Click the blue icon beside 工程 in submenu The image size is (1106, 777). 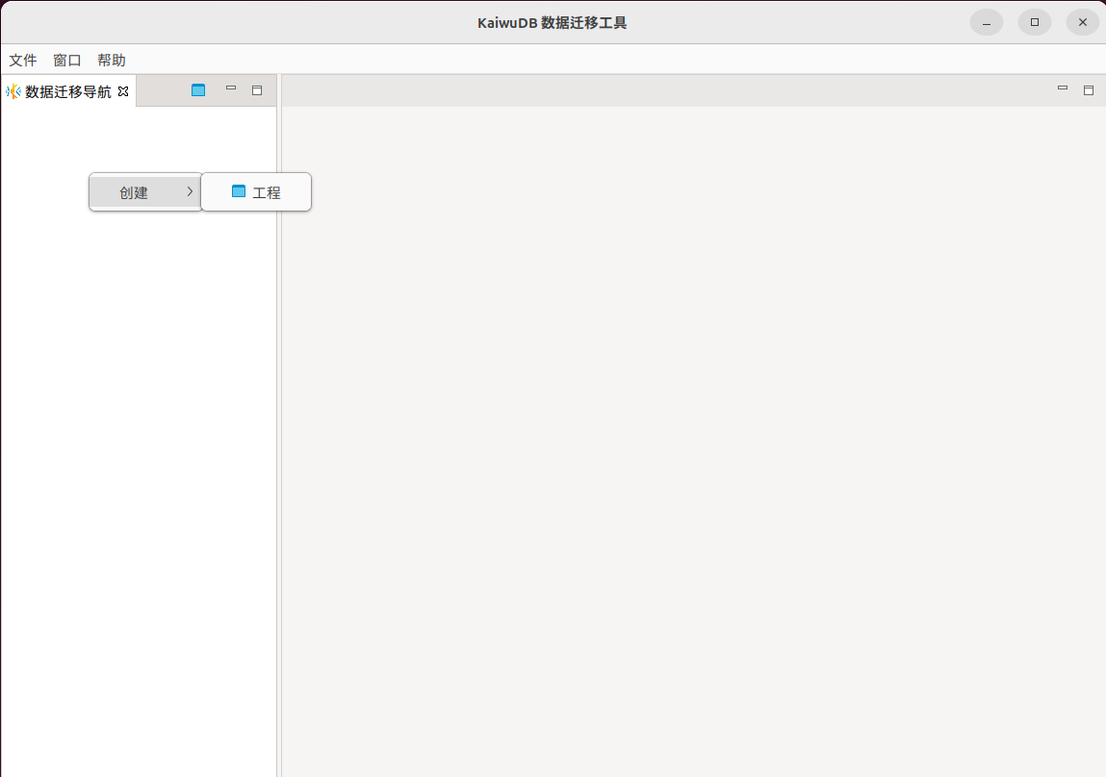pos(239,191)
